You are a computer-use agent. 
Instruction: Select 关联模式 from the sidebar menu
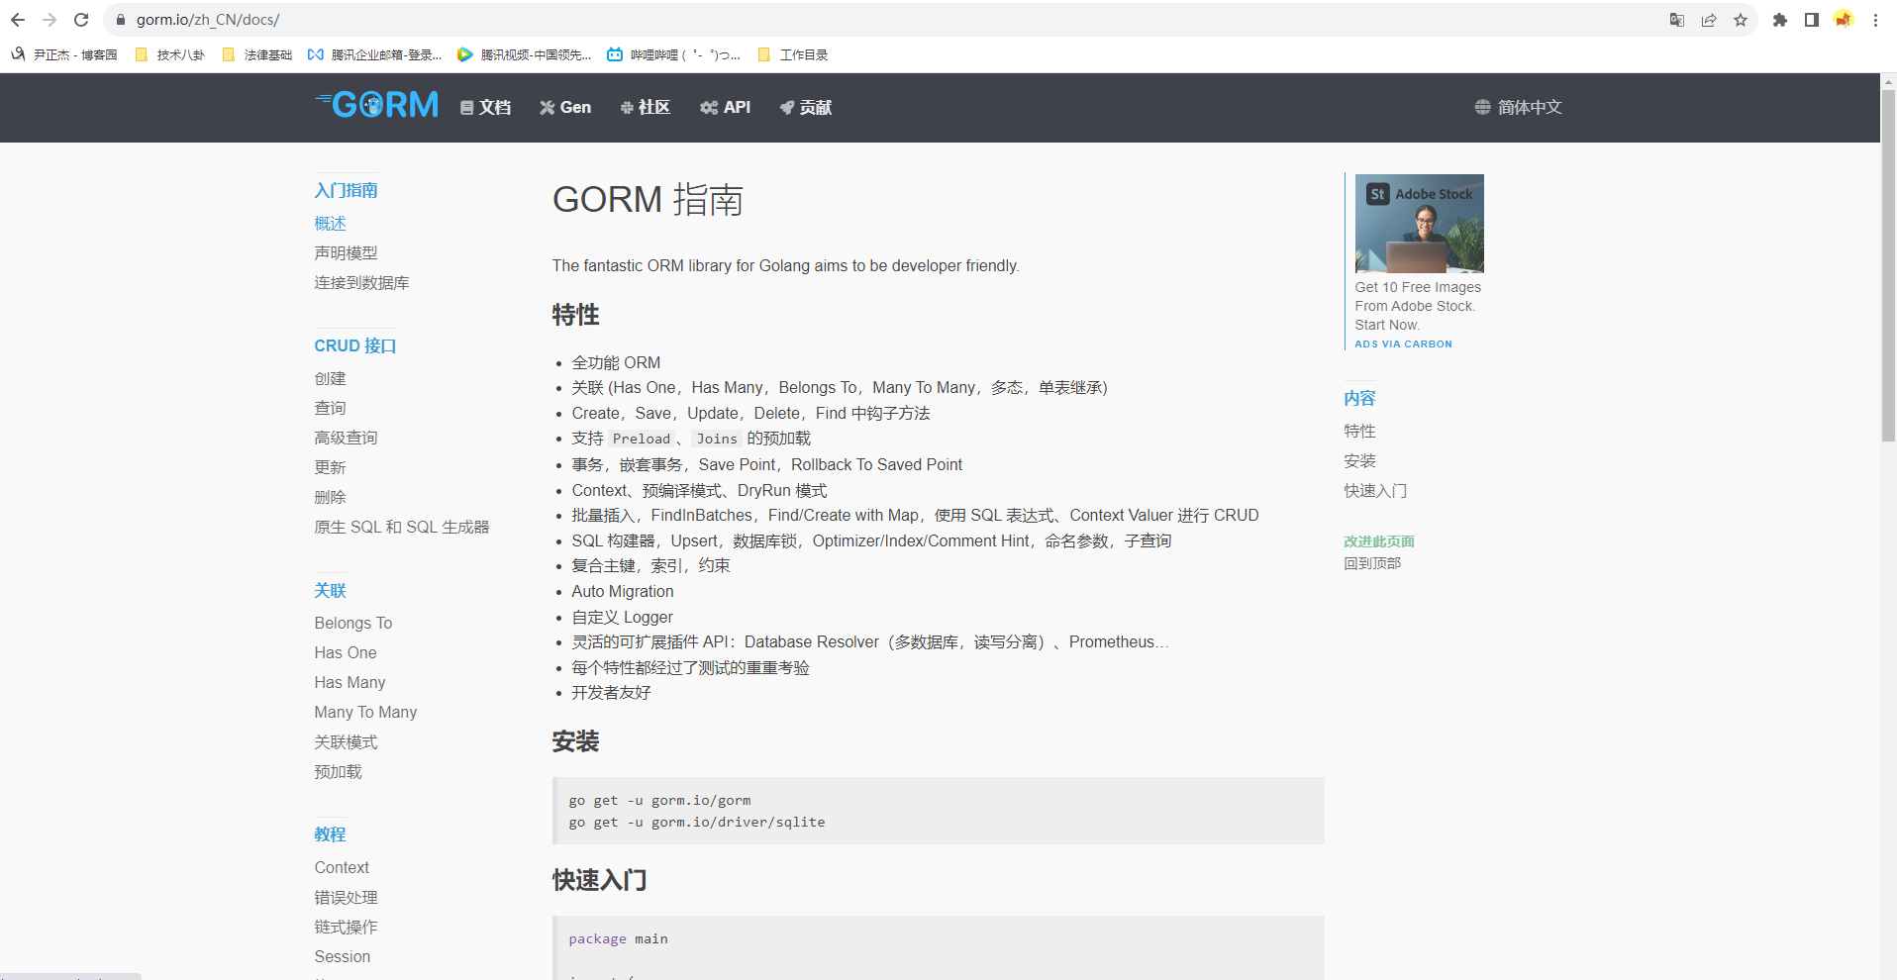pyautogui.click(x=346, y=741)
